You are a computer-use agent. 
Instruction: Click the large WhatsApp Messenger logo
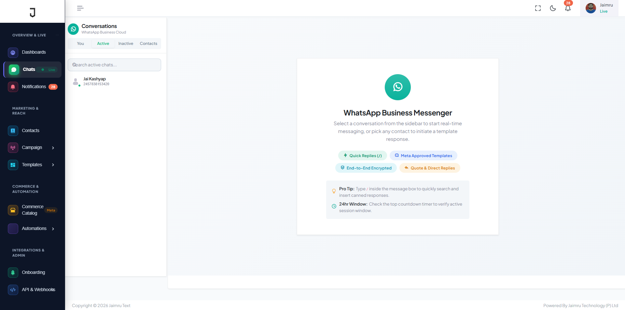click(x=397, y=87)
